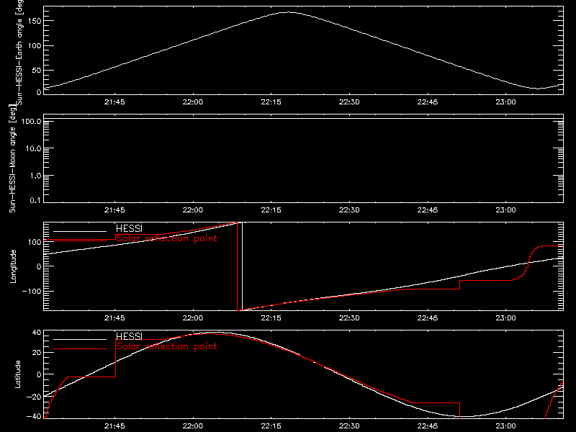Click 22:45 time label under Latitude plot
The width and height of the screenshot is (576, 432).
(x=428, y=426)
